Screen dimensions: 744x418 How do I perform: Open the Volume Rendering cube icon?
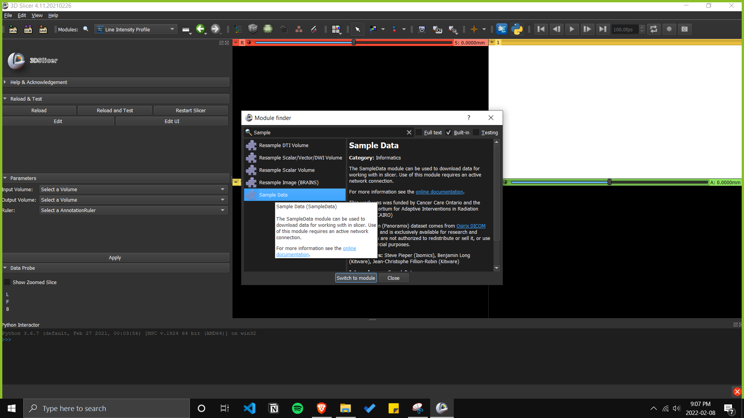pyautogui.click(x=253, y=29)
